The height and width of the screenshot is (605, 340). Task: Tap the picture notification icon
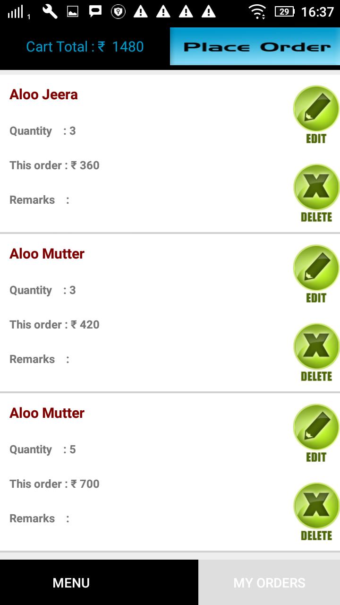(73, 12)
